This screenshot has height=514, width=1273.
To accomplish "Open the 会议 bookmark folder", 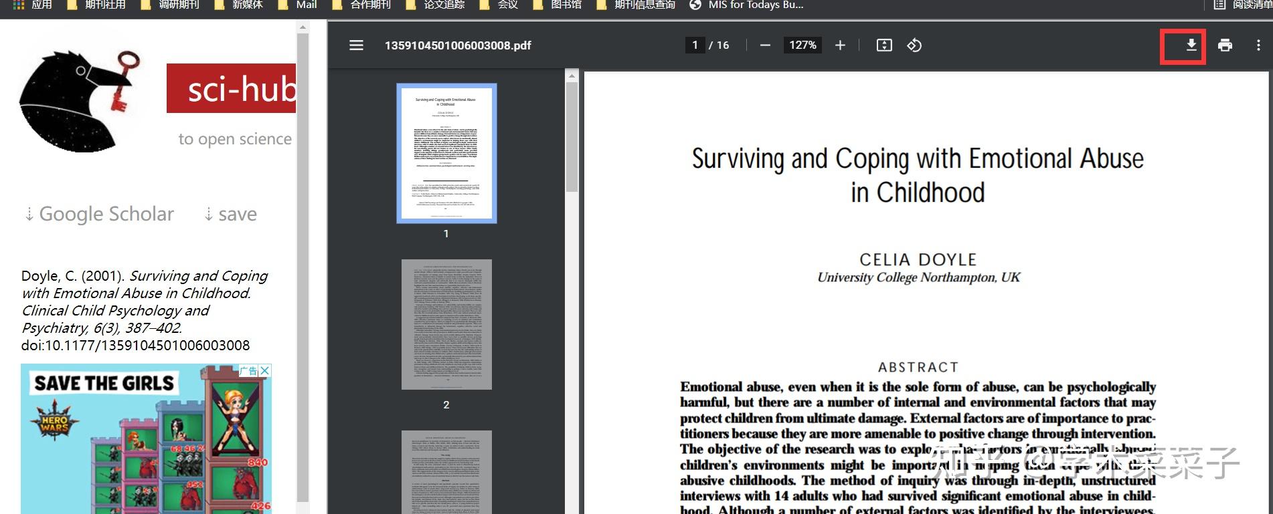I will tap(499, 5).
